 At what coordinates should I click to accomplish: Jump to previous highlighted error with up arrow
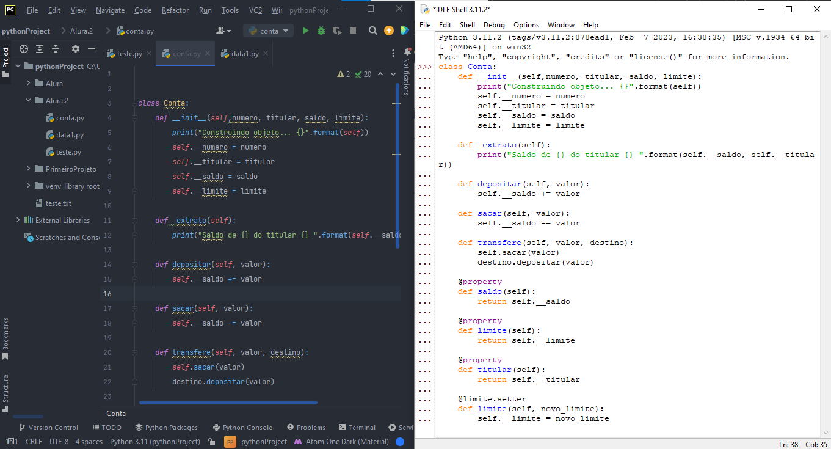pyautogui.click(x=380, y=75)
